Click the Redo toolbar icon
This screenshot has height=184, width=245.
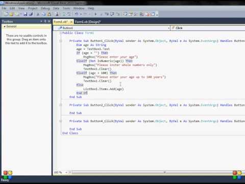[85, 14]
